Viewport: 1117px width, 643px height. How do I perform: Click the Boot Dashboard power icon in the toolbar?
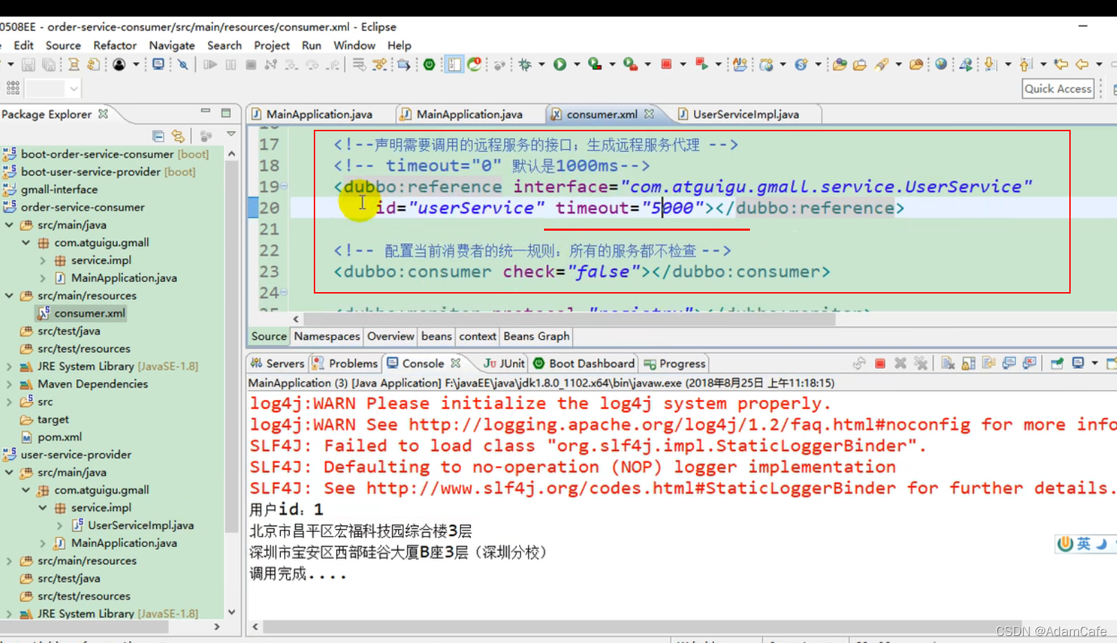pyautogui.click(x=429, y=64)
